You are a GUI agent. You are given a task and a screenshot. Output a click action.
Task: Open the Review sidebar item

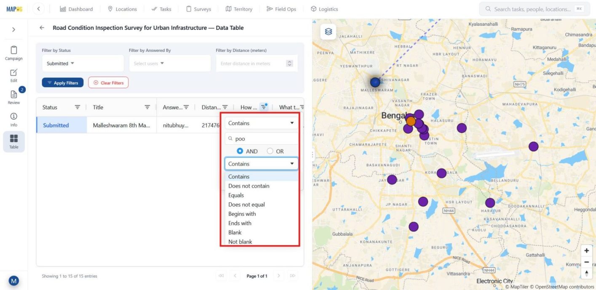(x=14, y=97)
